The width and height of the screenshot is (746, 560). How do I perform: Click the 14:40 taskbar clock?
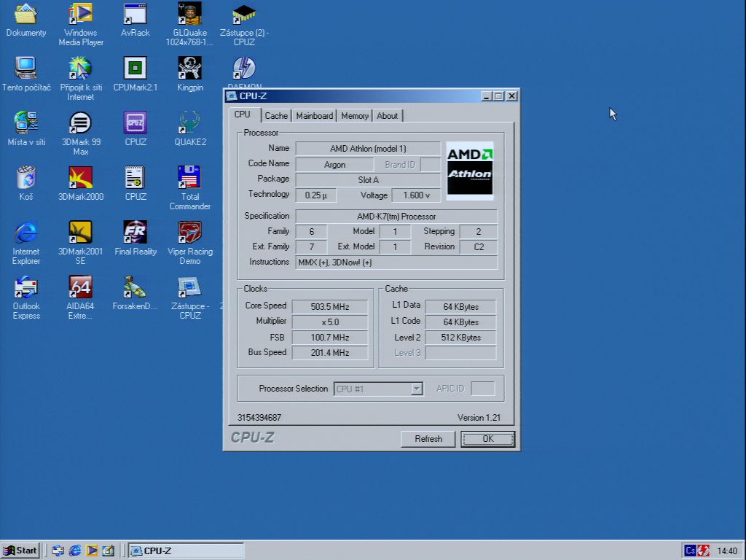[x=727, y=551]
